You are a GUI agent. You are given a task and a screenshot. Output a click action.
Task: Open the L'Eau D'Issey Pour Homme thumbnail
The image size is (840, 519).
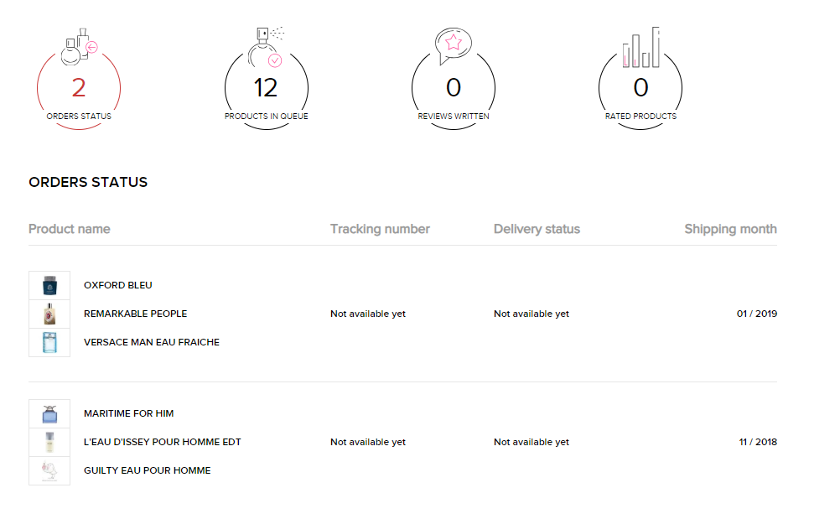[x=49, y=443]
